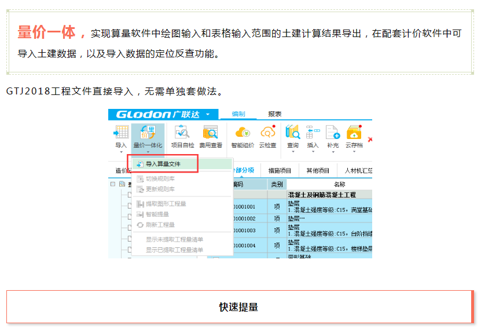Click the GTJ2018工程文件直接导入 sentence
This screenshot has height=329, width=481.
[x=116, y=91]
